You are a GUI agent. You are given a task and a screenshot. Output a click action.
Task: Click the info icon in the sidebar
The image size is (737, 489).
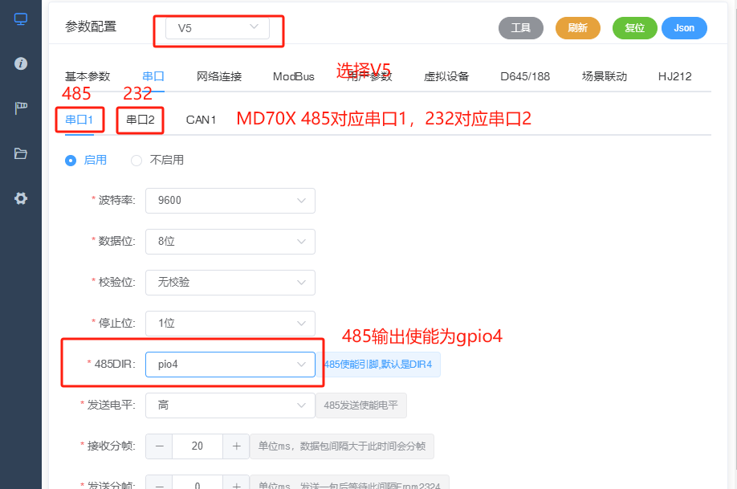pos(21,63)
